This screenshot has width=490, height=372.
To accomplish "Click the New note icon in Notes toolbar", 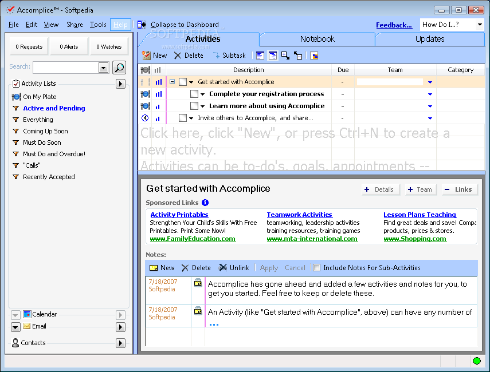I will pos(154,268).
